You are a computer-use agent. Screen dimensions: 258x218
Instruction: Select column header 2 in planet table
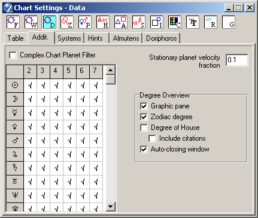[30, 71]
